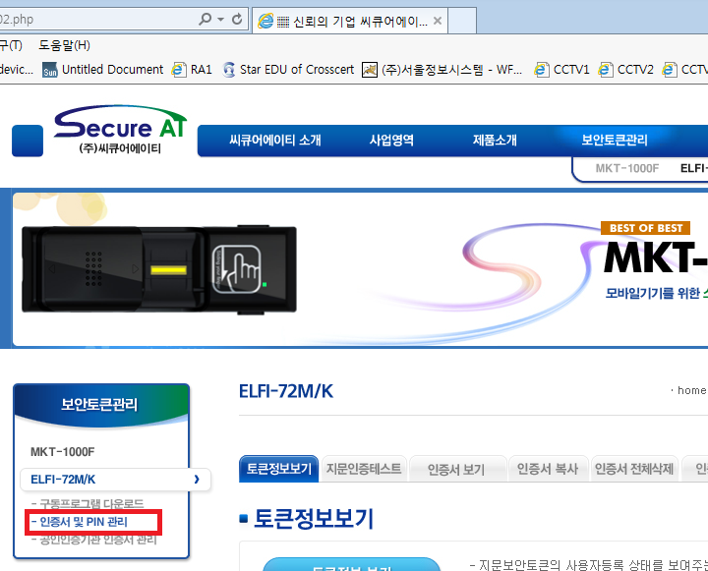Click the RA1 favorites bar icon
This screenshot has height=571, width=708.
pos(179,70)
